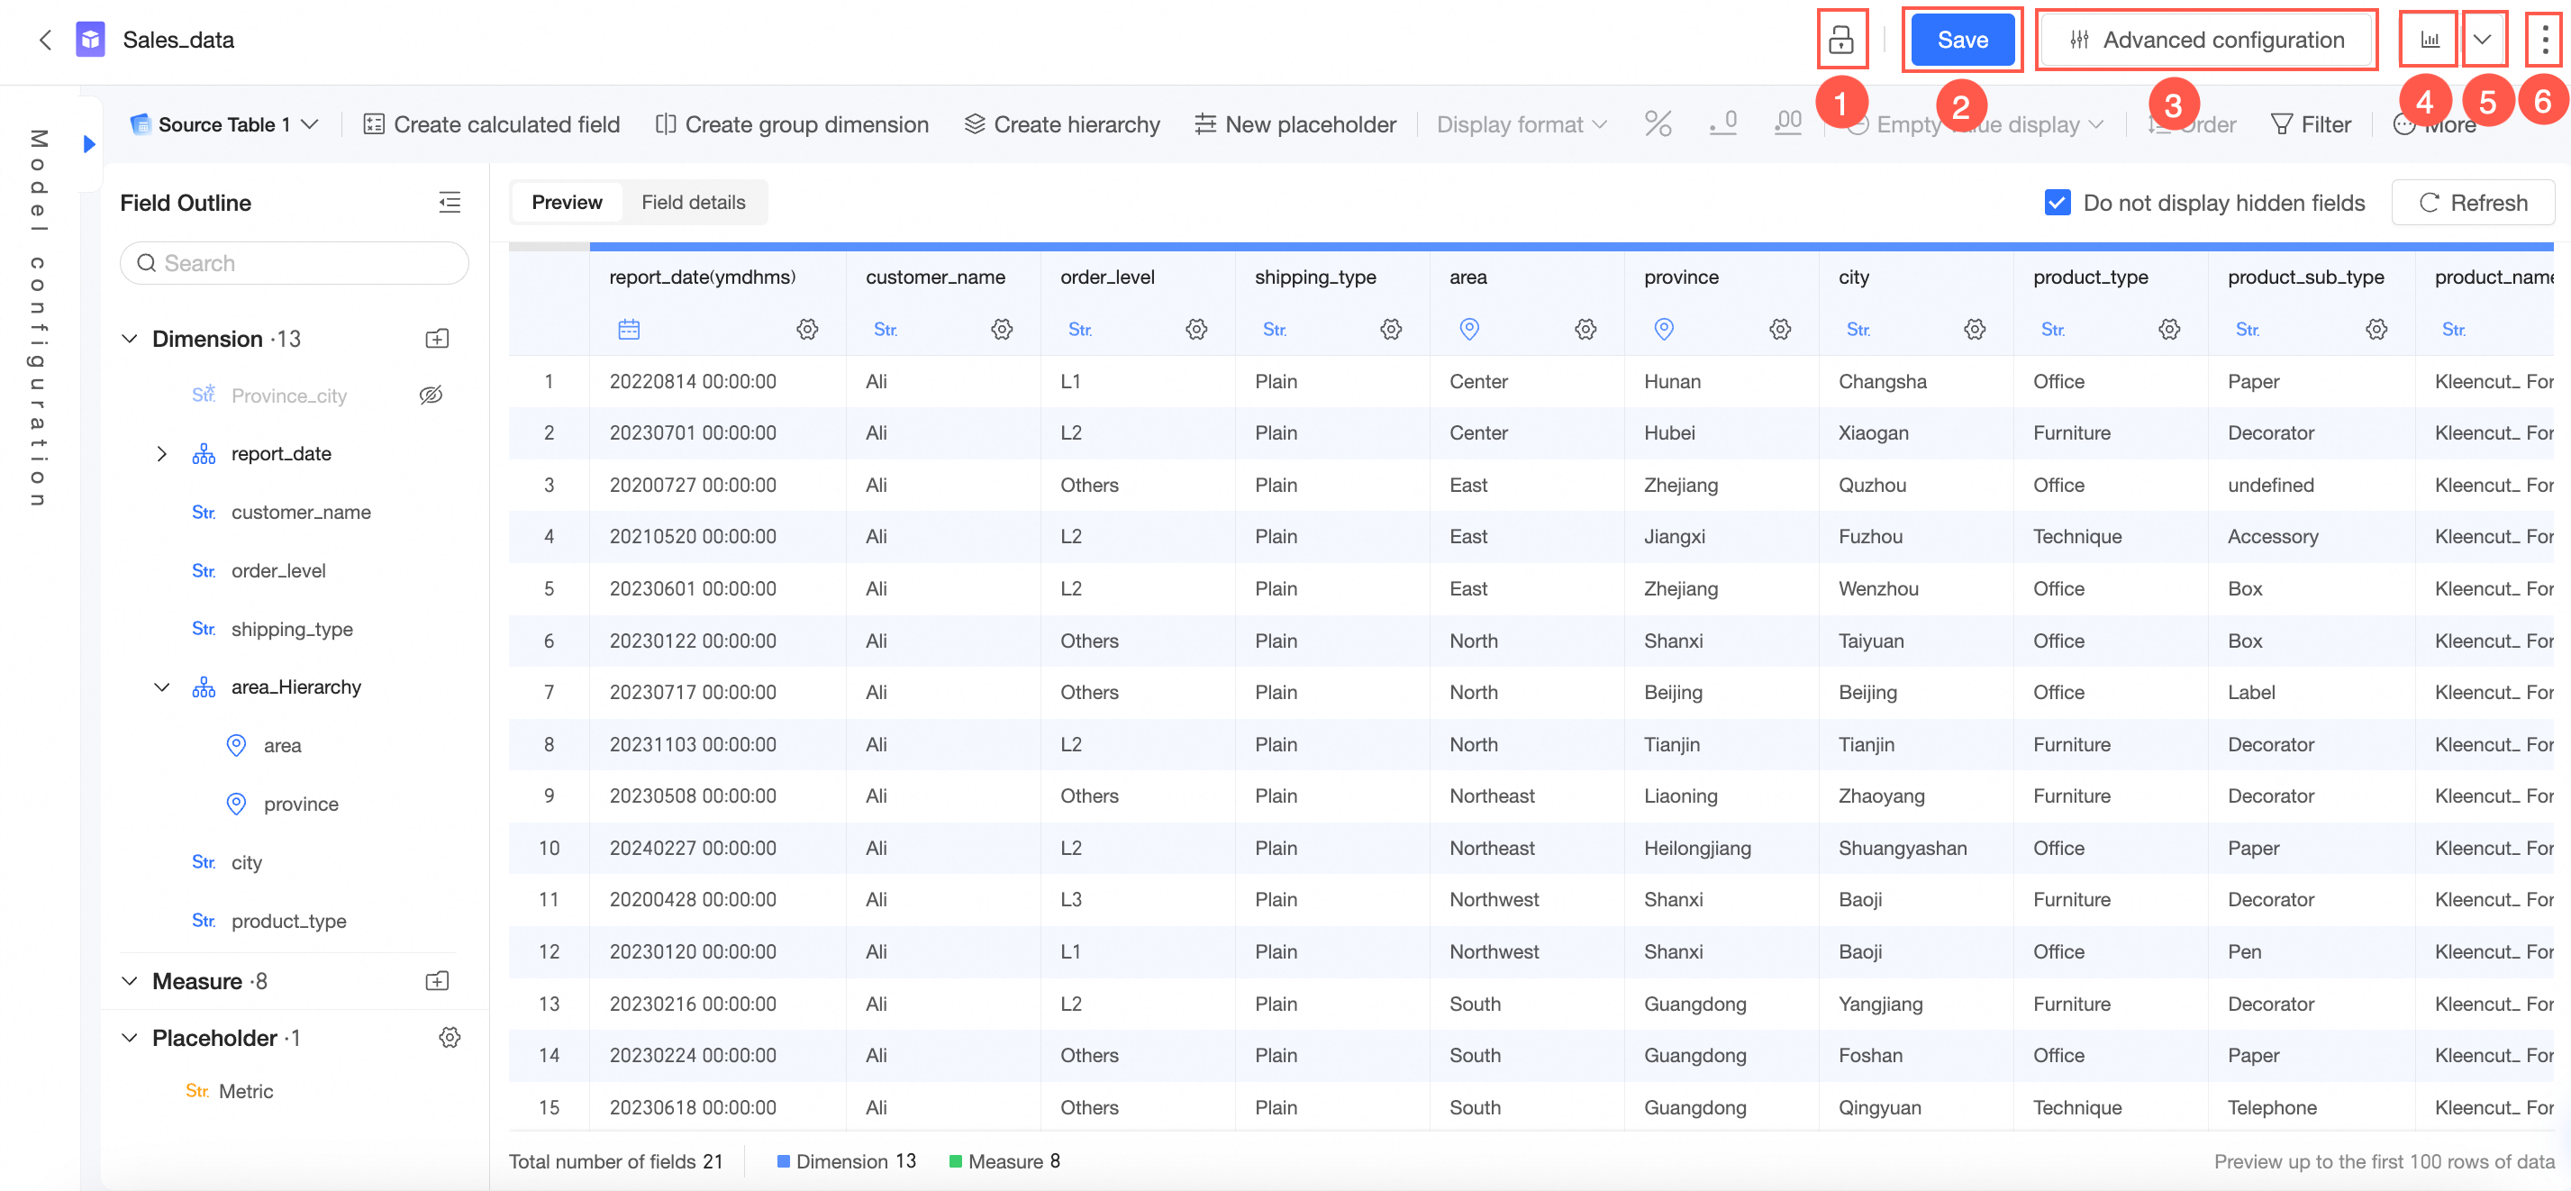This screenshot has height=1191, width=2571.
Task: Switch to the Field details tab
Action: pos(693,203)
